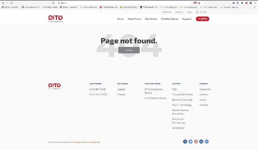The height and width of the screenshot is (150, 258).
Task: Open the Lazada footer link
Action: coord(121,89)
